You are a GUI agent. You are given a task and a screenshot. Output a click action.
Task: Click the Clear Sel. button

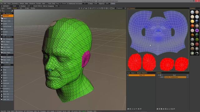coord(7,100)
